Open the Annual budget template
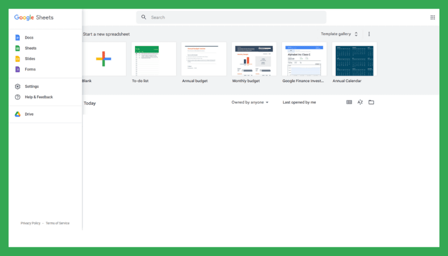 (x=204, y=59)
